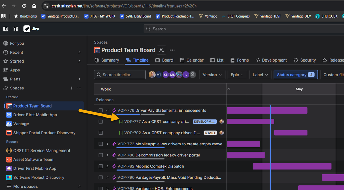The height and width of the screenshot is (190, 344).
Task: Tick the checkbox for VOP-792
Action: click(x=101, y=133)
